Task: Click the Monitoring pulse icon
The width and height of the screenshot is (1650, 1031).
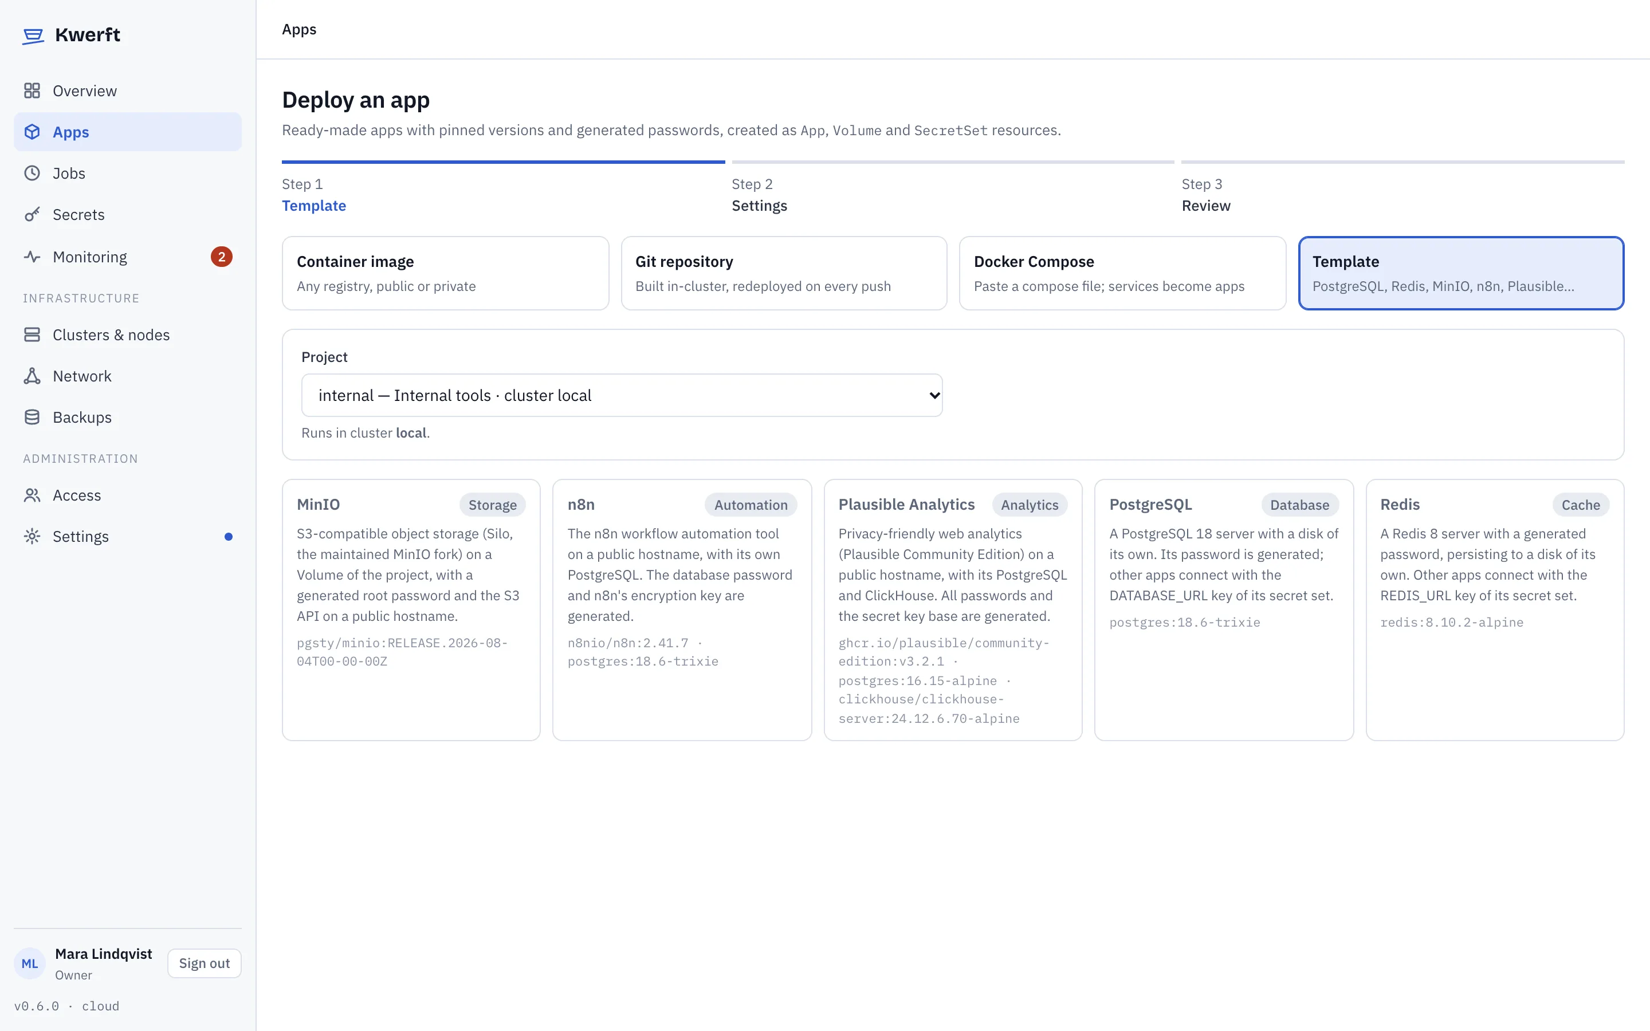Action: [32, 257]
